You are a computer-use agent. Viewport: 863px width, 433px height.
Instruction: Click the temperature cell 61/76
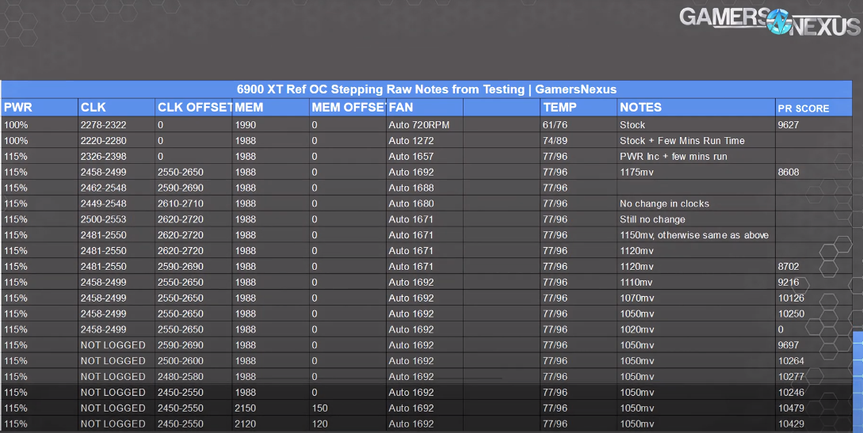point(555,125)
